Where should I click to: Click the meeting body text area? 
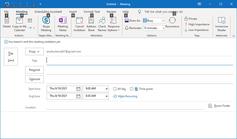[118, 125]
